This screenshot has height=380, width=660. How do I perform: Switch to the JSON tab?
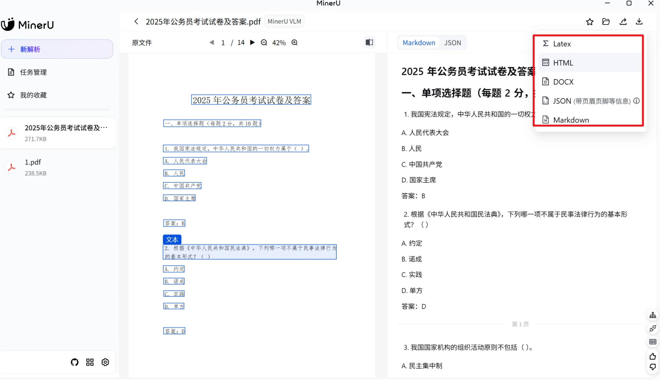[x=453, y=43]
